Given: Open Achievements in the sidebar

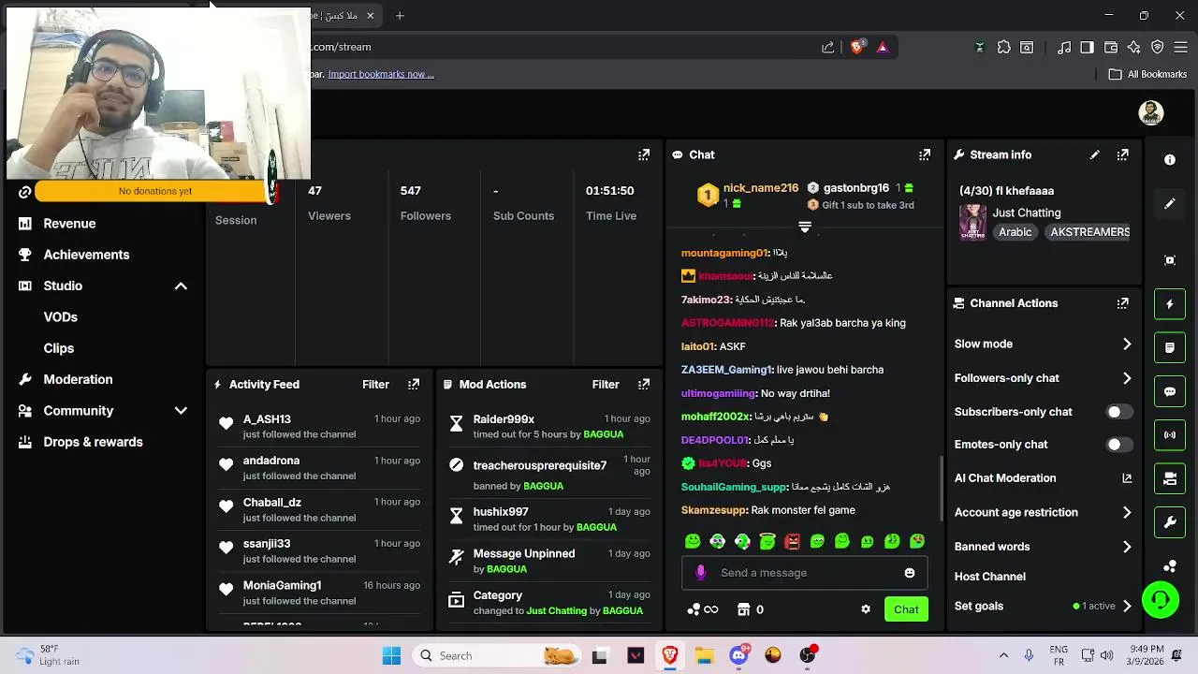Looking at the screenshot, I should tap(86, 255).
